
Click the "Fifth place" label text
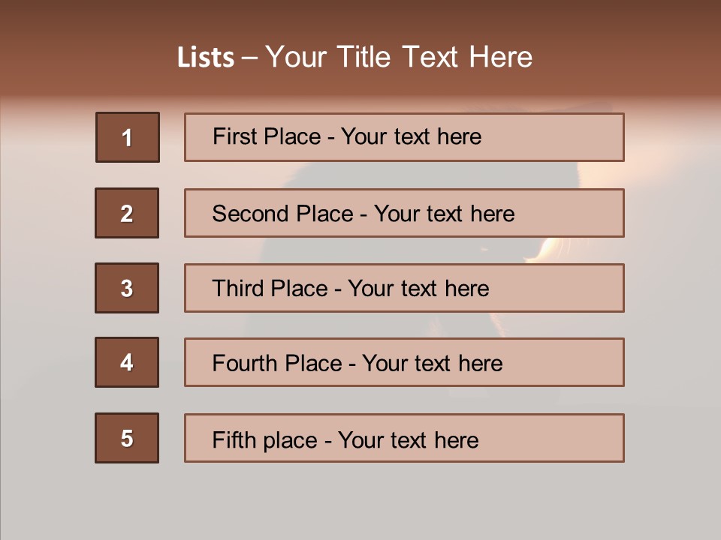(x=264, y=439)
